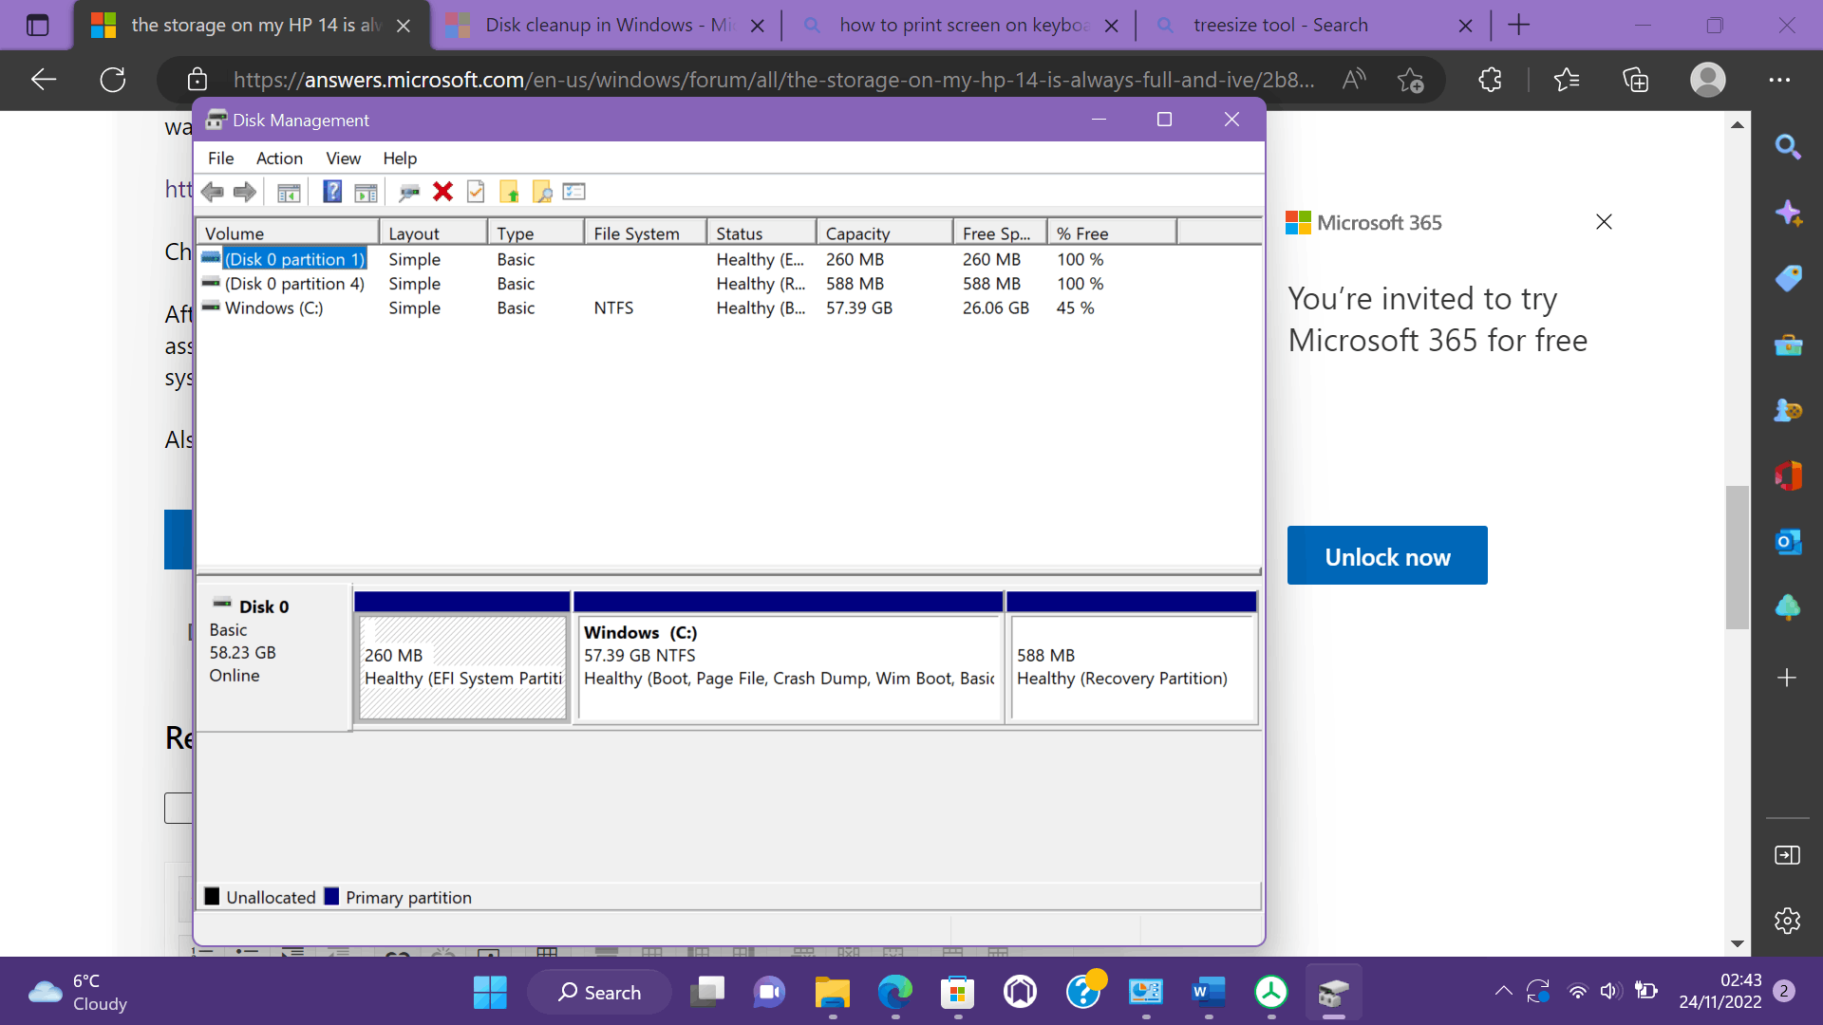
Task: Click the red X Delete toolbar icon
Action: 442,192
